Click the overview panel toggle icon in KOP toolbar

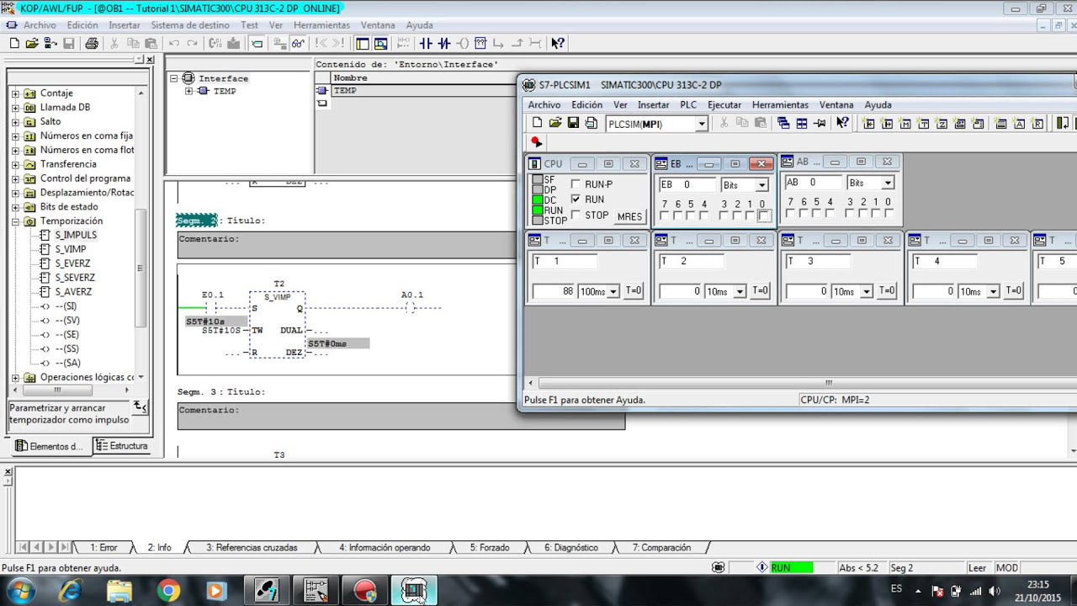point(363,43)
